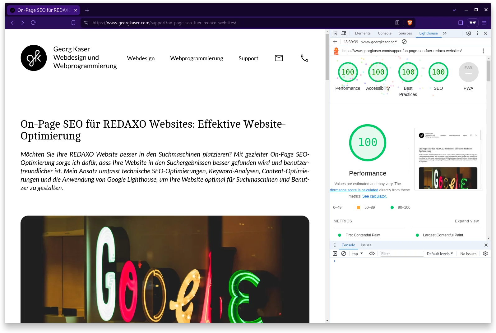Open the browser hamburger menu
496x333 pixels.
pyautogui.click(x=484, y=23)
